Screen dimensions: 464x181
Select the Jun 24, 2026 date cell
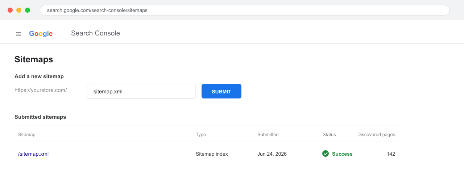point(272,154)
